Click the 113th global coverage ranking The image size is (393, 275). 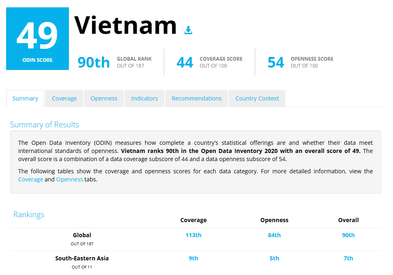click(193, 235)
